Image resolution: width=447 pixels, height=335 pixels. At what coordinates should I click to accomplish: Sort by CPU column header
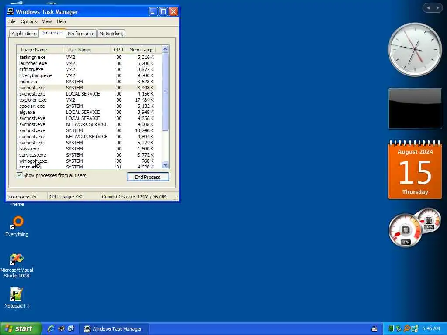[x=118, y=50]
